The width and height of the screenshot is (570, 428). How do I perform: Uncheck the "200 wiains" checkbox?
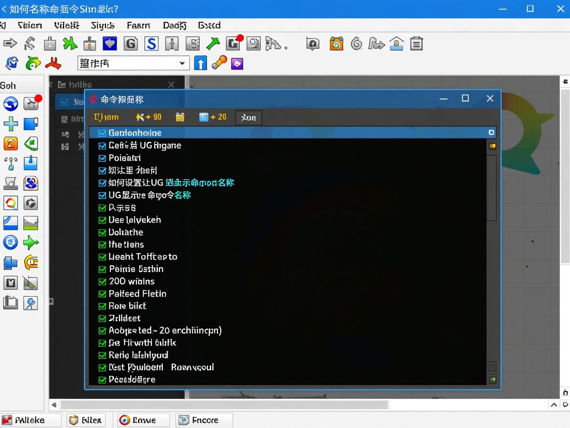pyautogui.click(x=102, y=281)
